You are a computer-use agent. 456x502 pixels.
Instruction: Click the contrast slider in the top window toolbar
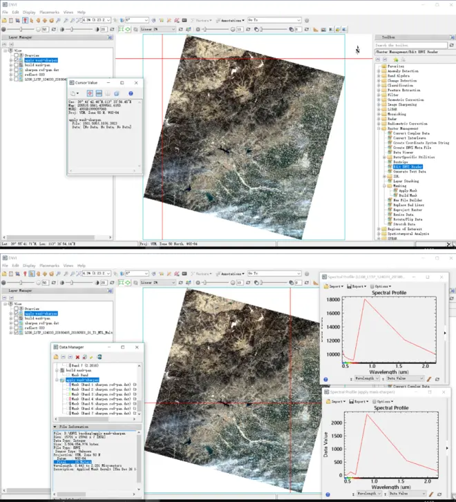coord(79,30)
